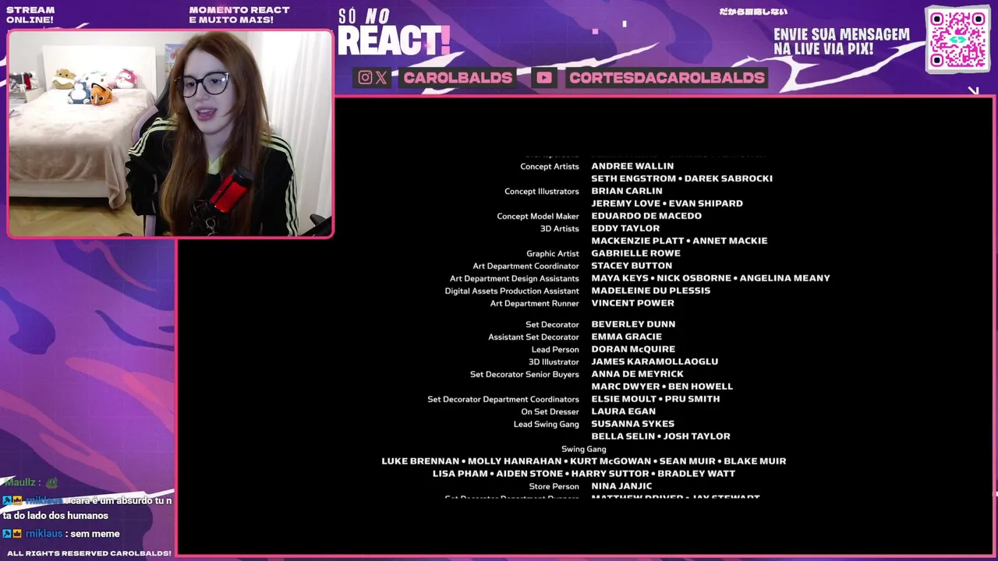The width and height of the screenshot is (998, 561).
Task: Click the credit name 'MACKENZIE PLATT'
Action: tap(637, 241)
